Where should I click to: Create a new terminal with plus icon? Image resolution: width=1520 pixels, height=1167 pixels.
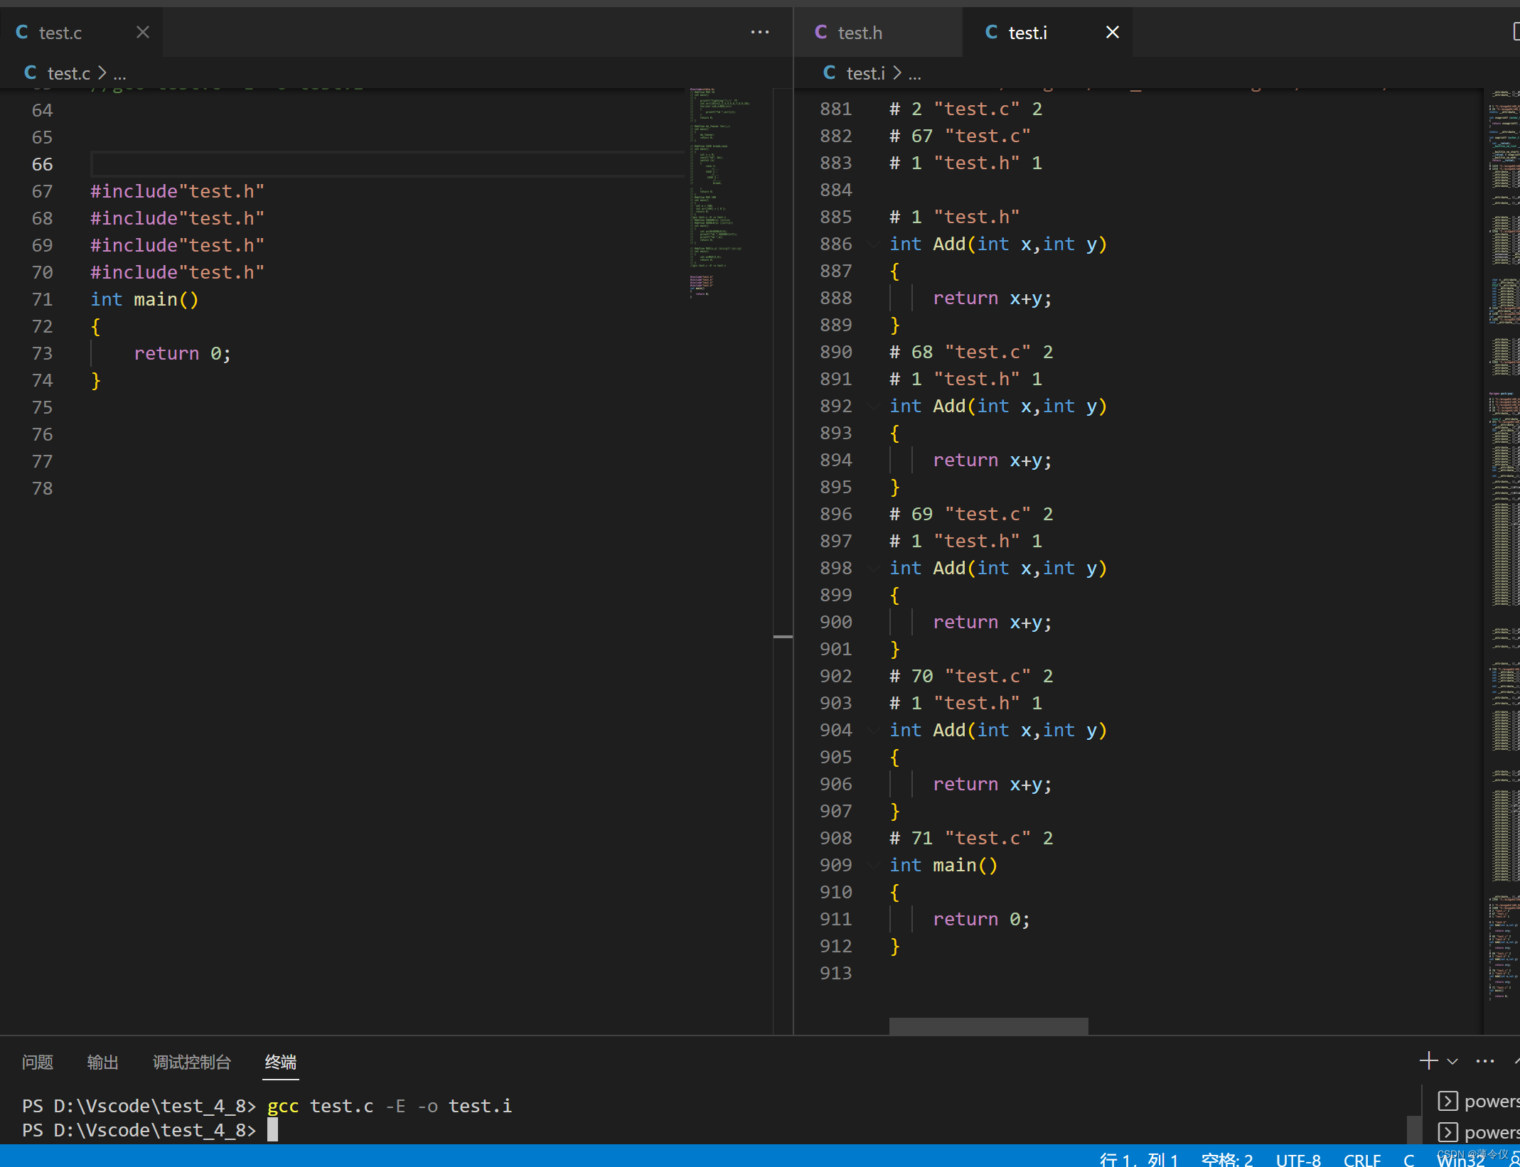[1428, 1061]
